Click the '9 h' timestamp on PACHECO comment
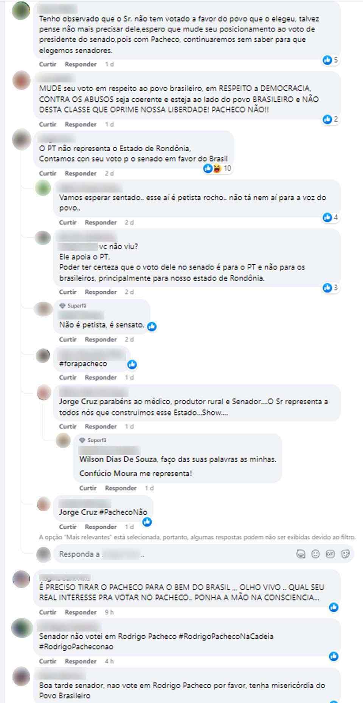The image size is (363, 703). point(109,612)
